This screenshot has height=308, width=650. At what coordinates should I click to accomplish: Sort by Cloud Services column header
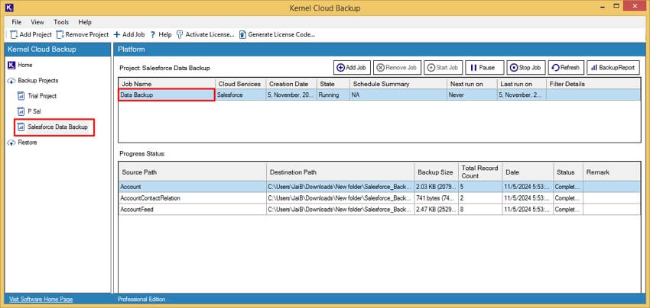[x=240, y=84]
